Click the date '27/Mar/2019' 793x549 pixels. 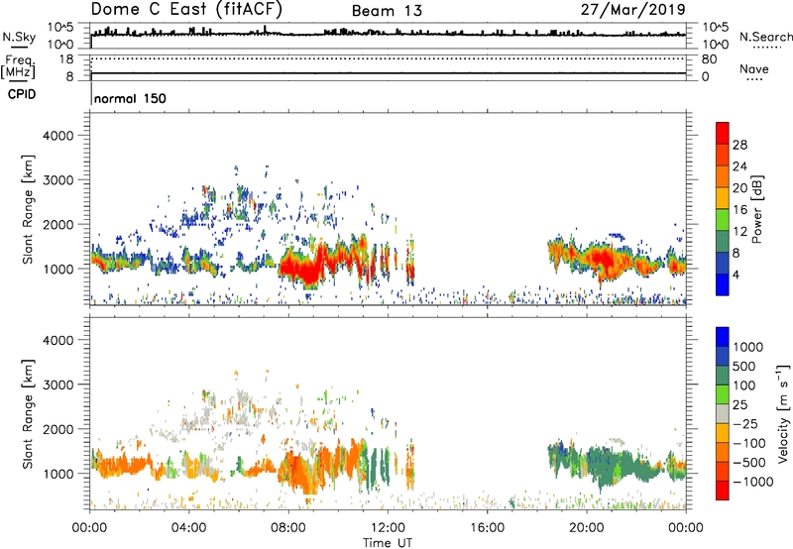coord(633,10)
